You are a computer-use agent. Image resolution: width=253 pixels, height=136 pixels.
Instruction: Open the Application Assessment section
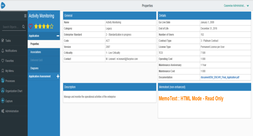pos(44,76)
